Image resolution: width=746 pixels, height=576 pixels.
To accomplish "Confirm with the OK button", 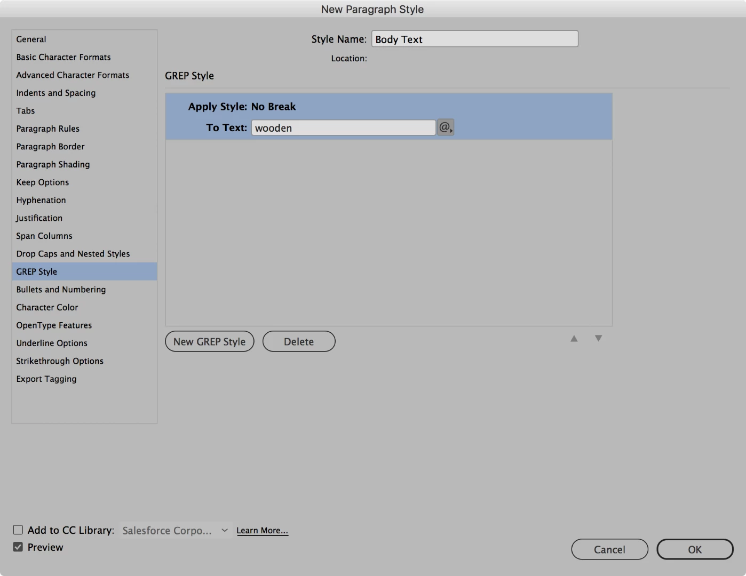I will [695, 549].
